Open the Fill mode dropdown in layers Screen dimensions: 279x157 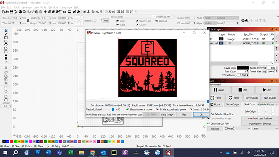click(235, 43)
